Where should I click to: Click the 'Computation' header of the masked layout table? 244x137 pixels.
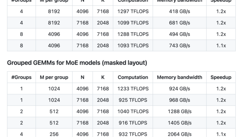coord(133,77)
